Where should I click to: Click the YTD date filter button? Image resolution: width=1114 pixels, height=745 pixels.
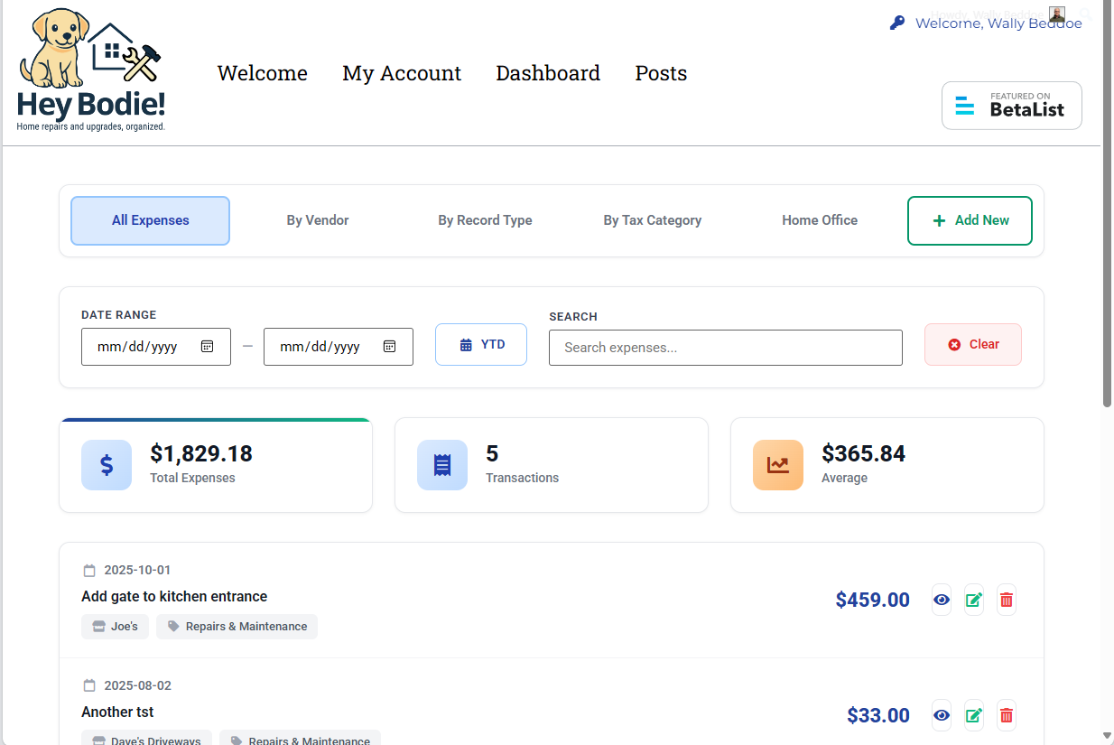pos(481,345)
